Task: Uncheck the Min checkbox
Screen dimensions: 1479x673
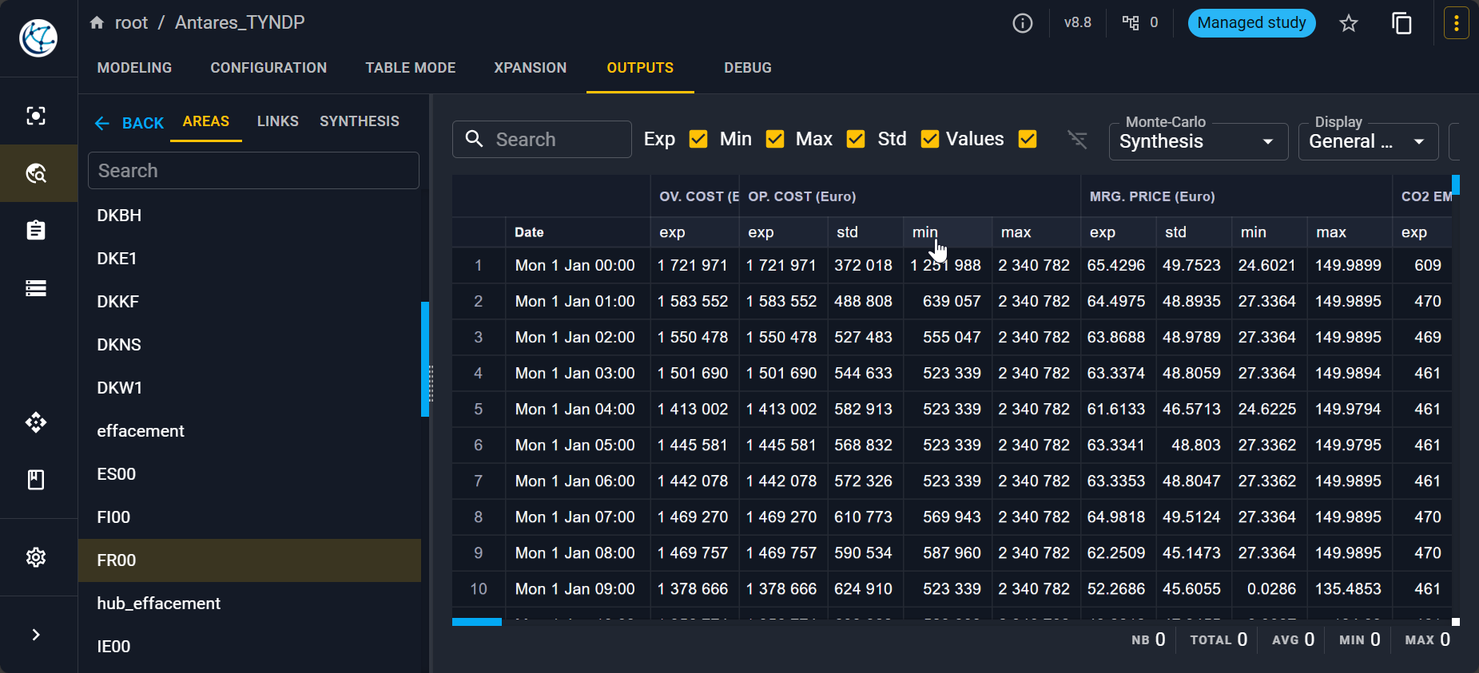Action: pyautogui.click(x=775, y=140)
